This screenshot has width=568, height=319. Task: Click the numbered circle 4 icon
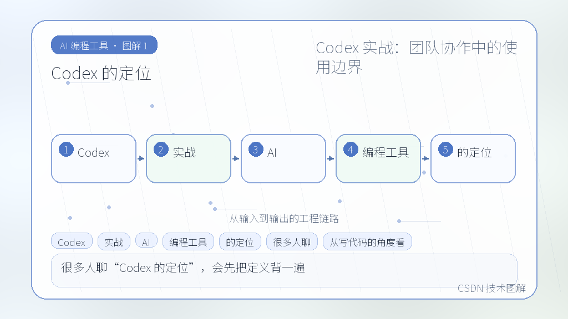[x=351, y=150]
